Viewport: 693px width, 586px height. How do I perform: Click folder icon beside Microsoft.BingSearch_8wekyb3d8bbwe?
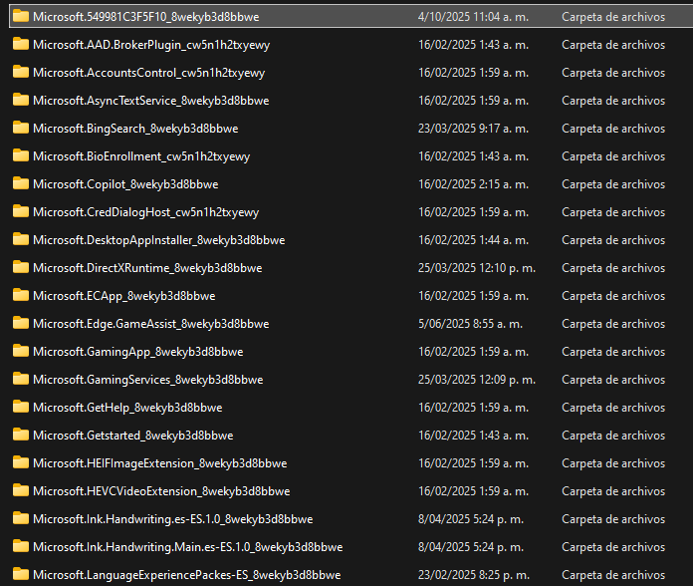[20, 128]
